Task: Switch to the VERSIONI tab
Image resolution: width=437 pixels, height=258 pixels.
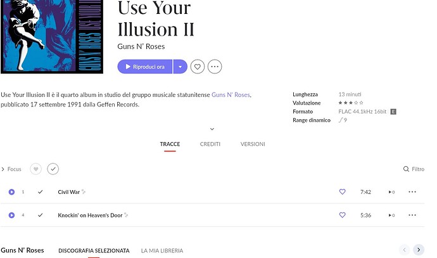Action: [x=253, y=144]
